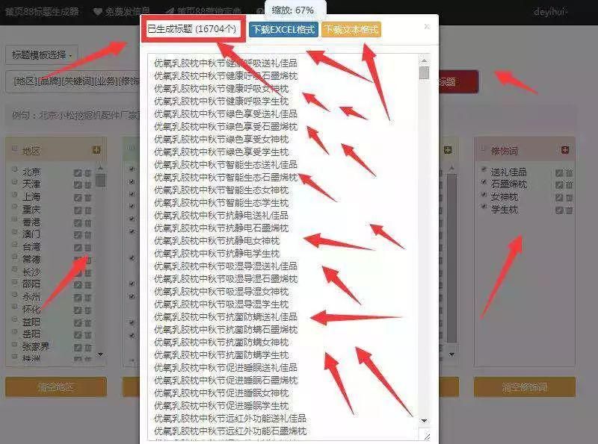598x444 pixels.
Task: Click the 清空地区 button
Action: click(56, 387)
